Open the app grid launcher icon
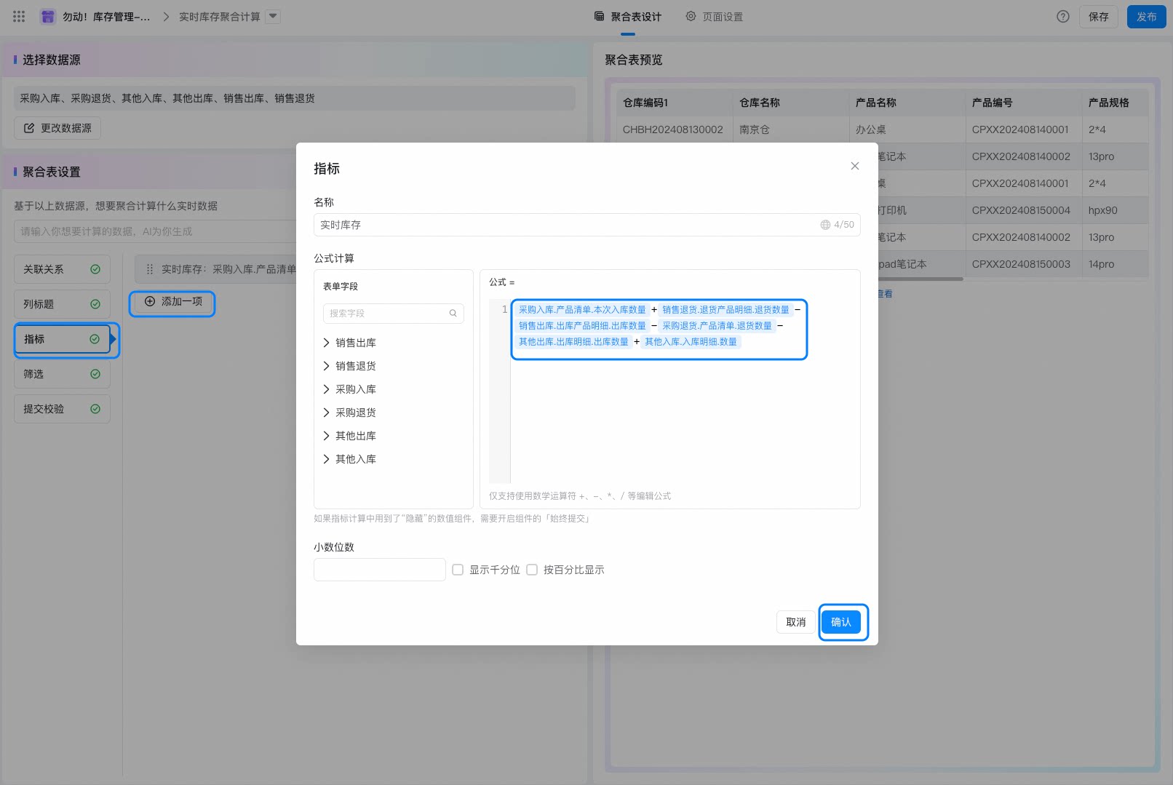1173x785 pixels. tap(19, 16)
